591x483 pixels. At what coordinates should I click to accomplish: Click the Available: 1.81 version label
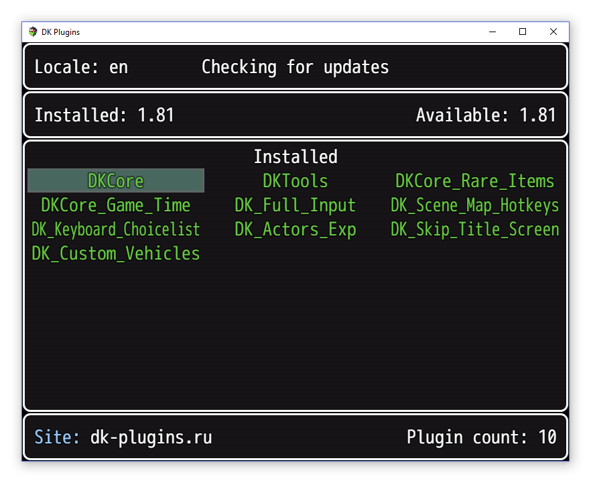pos(486,115)
